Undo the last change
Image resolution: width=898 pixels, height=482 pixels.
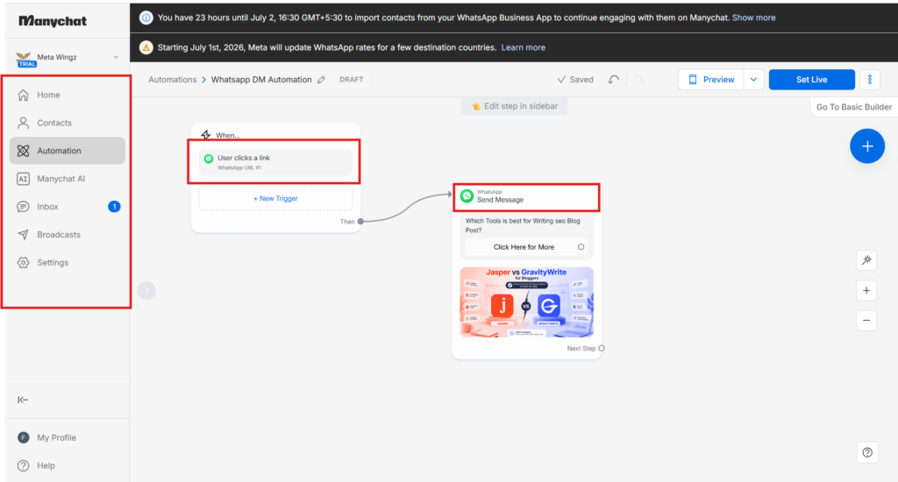click(x=613, y=80)
